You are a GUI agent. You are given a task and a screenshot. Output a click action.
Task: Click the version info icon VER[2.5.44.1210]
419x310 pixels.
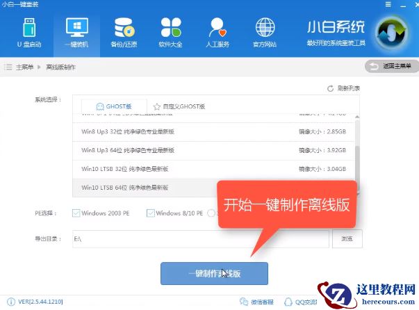[x=11, y=302]
